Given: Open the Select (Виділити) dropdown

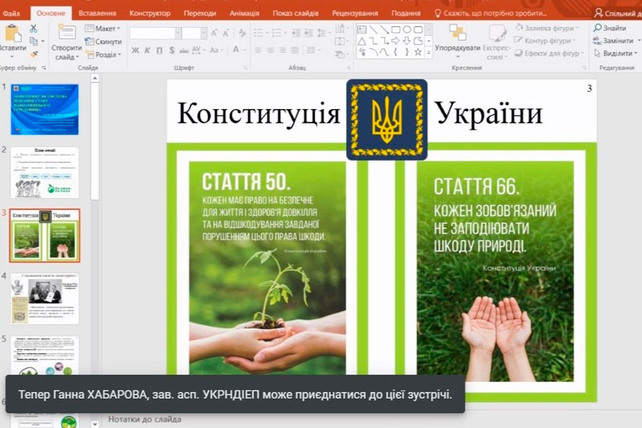Looking at the screenshot, I should coord(613,53).
